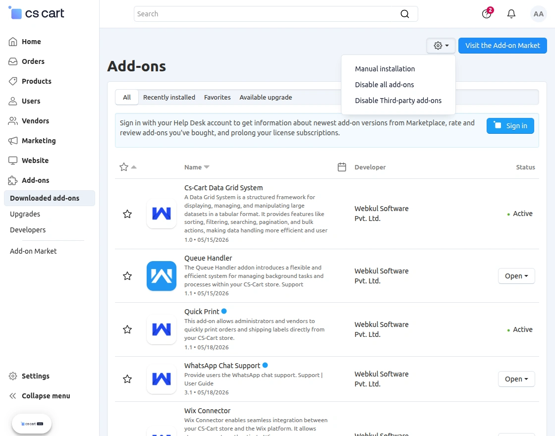Switch to the All tab
This screenshot has height=436, width=555.
127,97
